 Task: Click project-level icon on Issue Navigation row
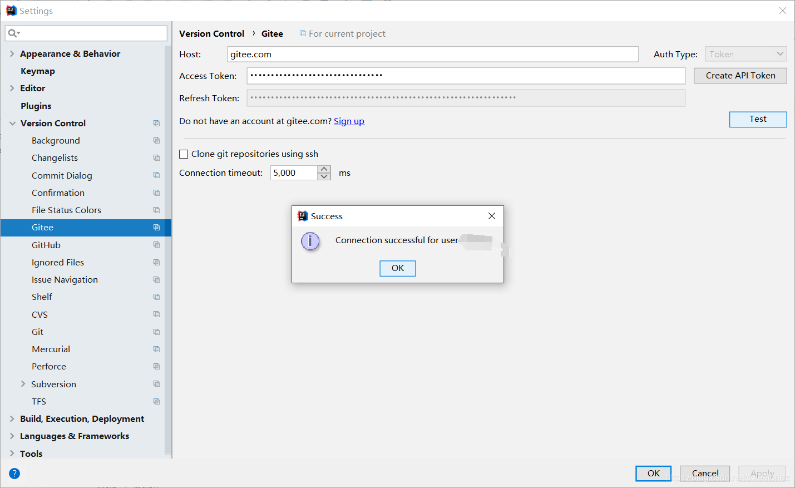[x=156, y=279]
